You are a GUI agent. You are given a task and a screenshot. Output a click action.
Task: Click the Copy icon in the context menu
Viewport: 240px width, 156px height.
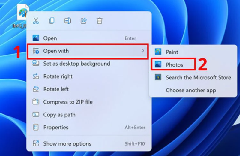point(52,21)
